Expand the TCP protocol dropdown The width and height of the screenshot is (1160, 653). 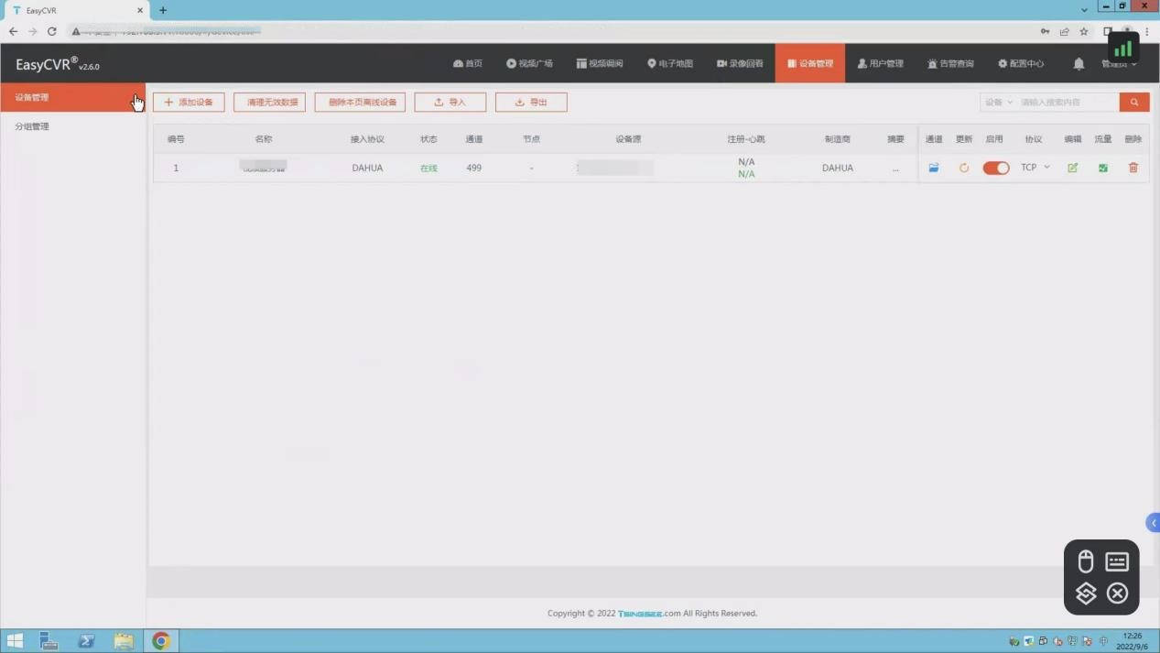pyautogui.click(x=1035, y=168)
